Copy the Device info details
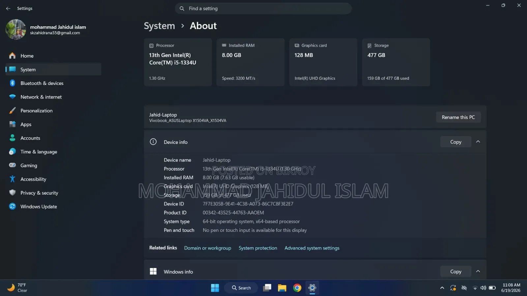Screen dimensions: 527x296 pos(456,142)
